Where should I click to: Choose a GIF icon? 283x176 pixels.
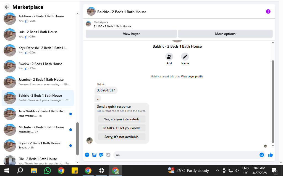point(108,155)
